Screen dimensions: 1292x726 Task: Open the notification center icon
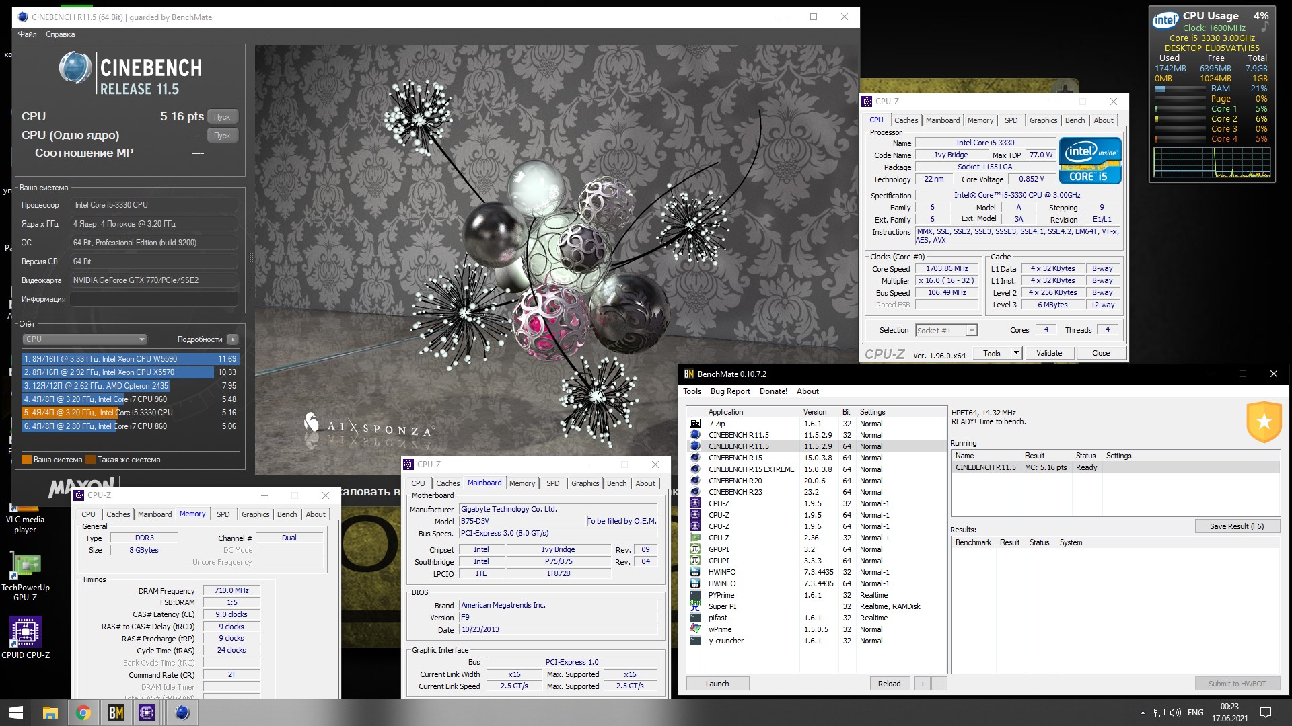(1265, 713)
